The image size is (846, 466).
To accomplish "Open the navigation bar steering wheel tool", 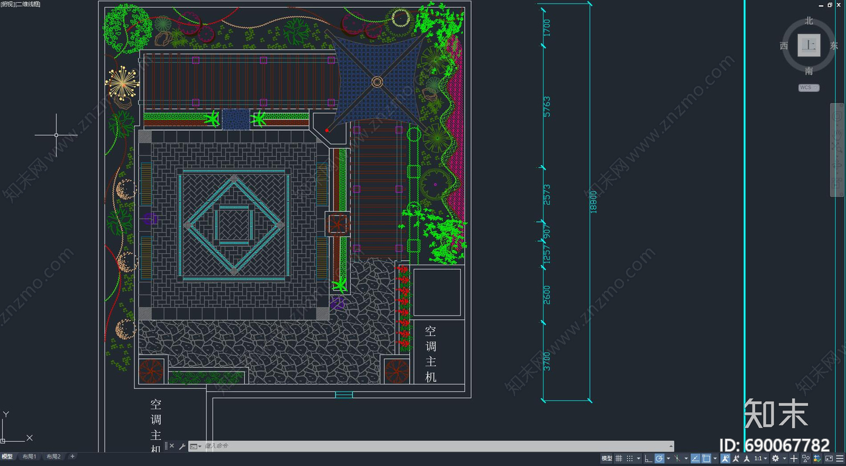I will (x=838, y=116).
